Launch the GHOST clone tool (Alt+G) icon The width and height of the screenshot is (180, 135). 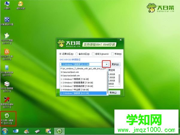click(x=7, y=39)
